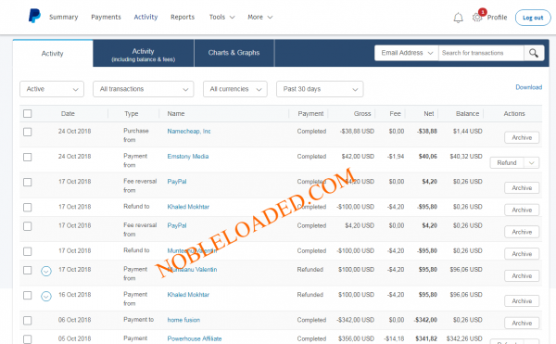The width and height of the screenshot is (556, 344).
Task: Open the Email Address search type dropdown
Action: [407, 53]
